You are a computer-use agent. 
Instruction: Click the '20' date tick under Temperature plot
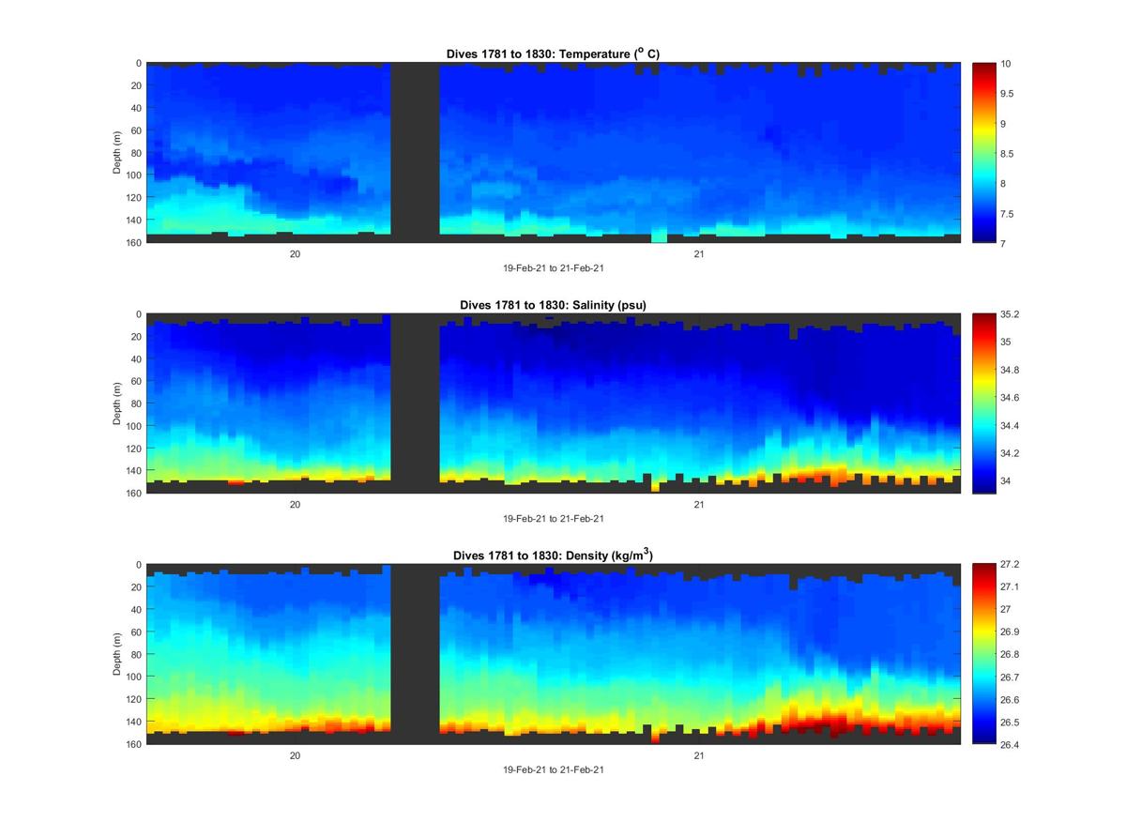pos(295,253)
